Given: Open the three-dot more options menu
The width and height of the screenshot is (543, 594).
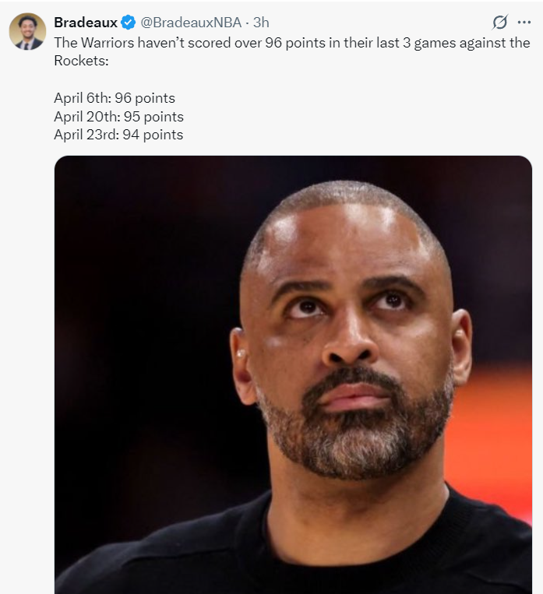Looking at the screenshot, I should [524, 23].
